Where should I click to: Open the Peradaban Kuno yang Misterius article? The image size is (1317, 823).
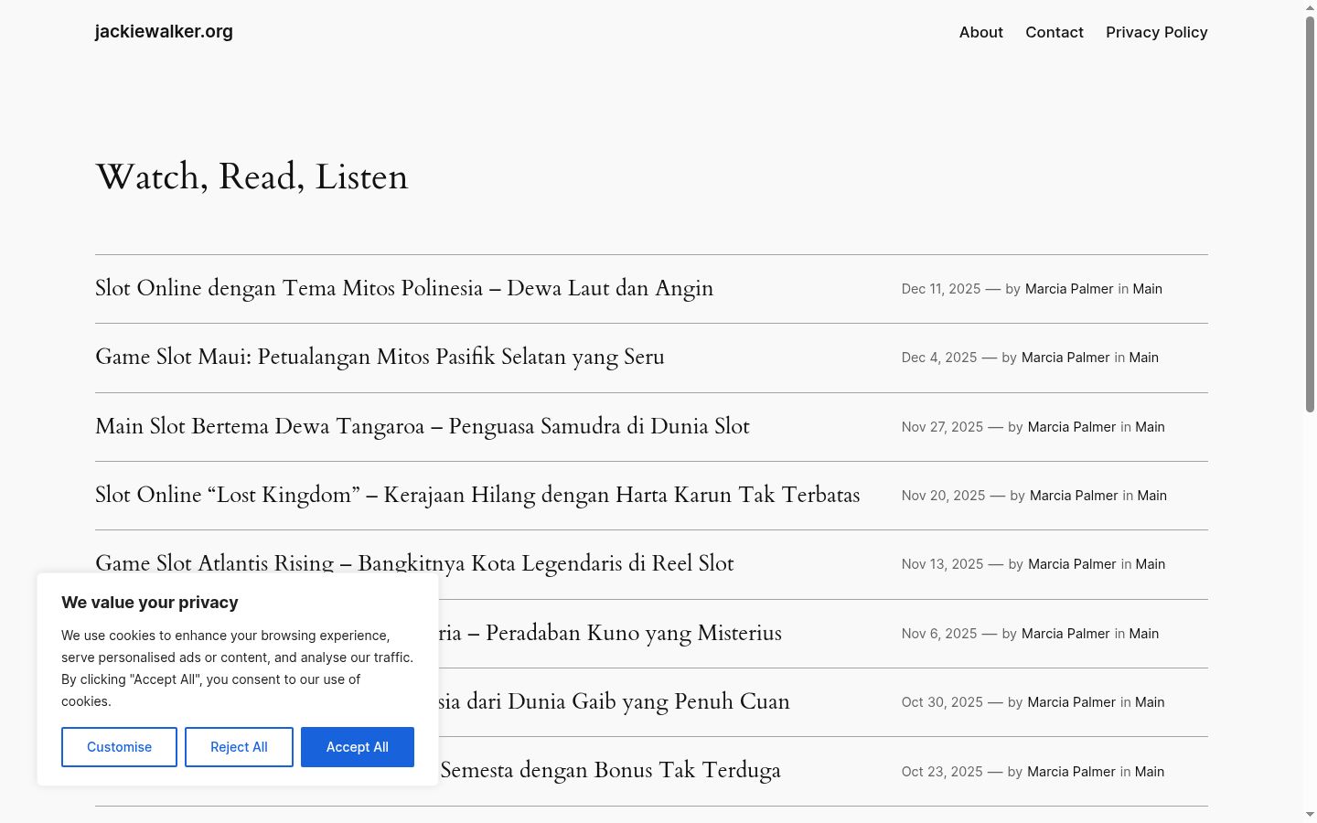click(611, 634)
